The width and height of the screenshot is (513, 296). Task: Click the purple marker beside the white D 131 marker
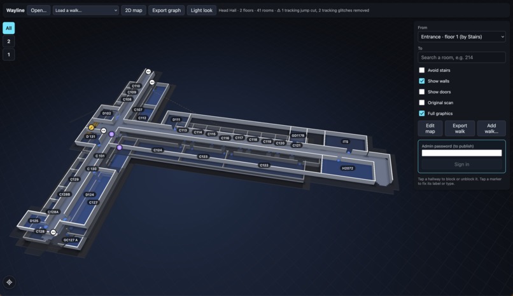tap(111, 134)
